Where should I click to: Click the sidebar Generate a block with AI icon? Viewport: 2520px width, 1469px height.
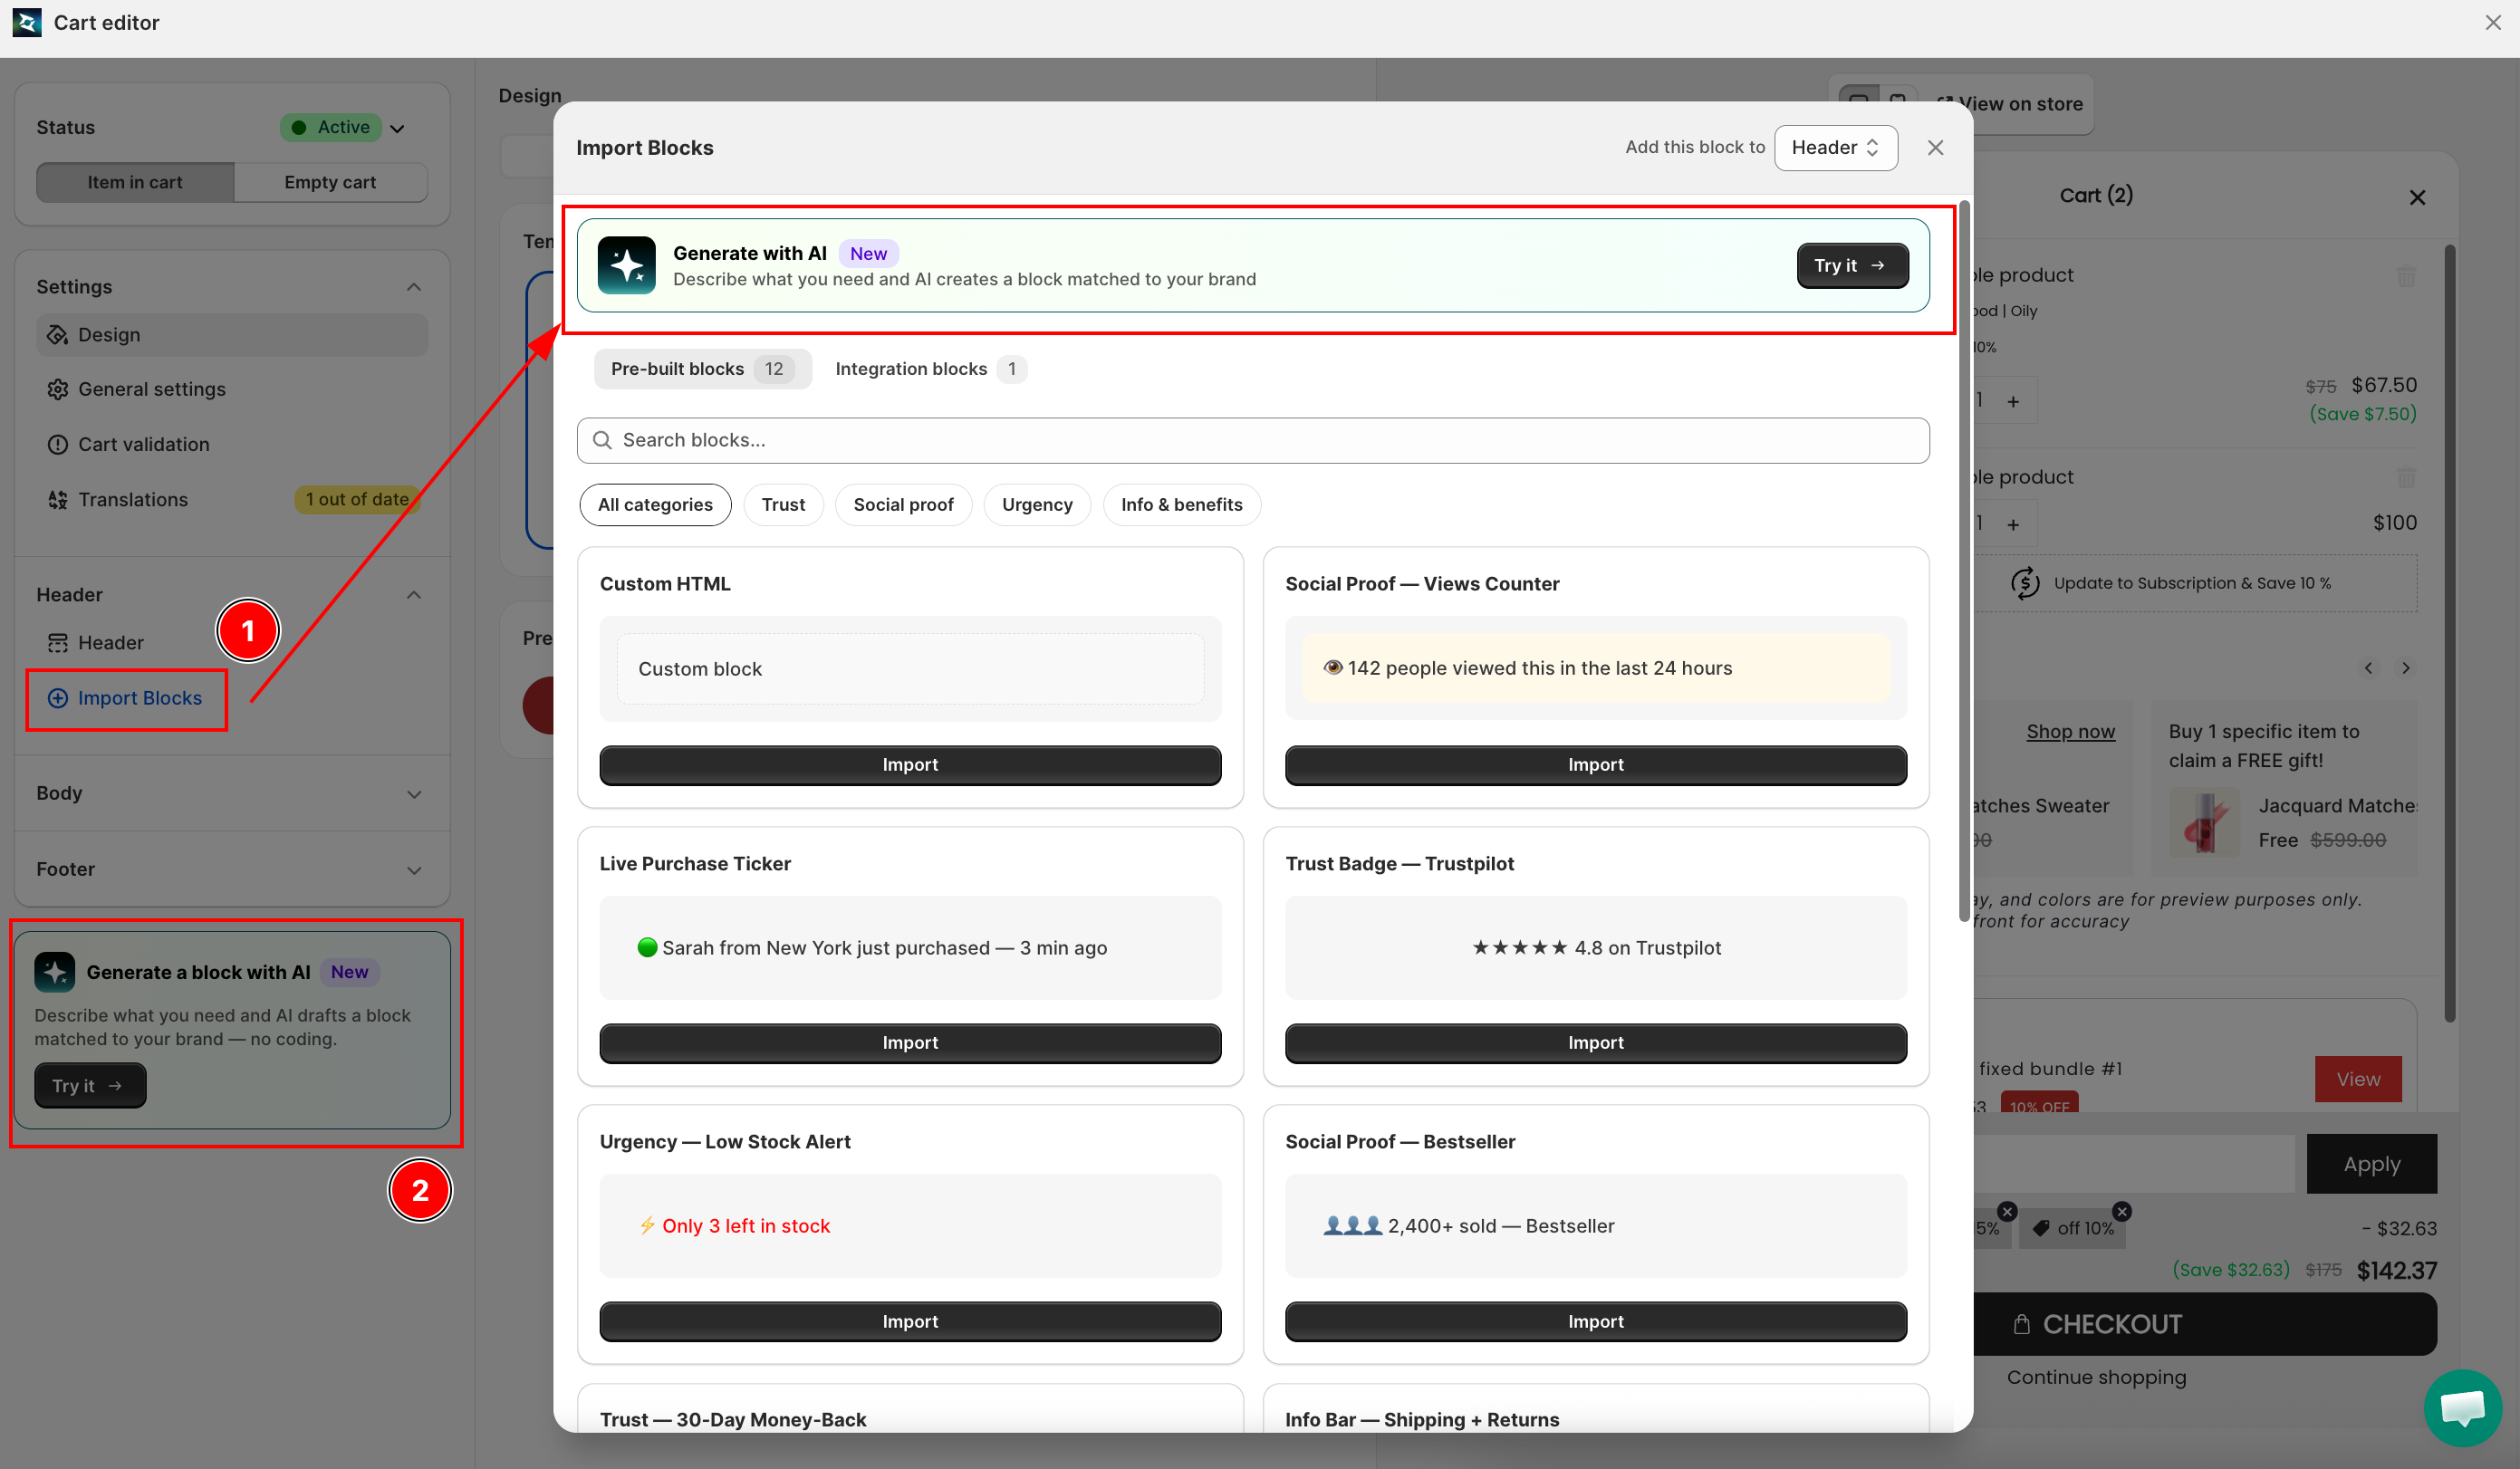(54, 972)
